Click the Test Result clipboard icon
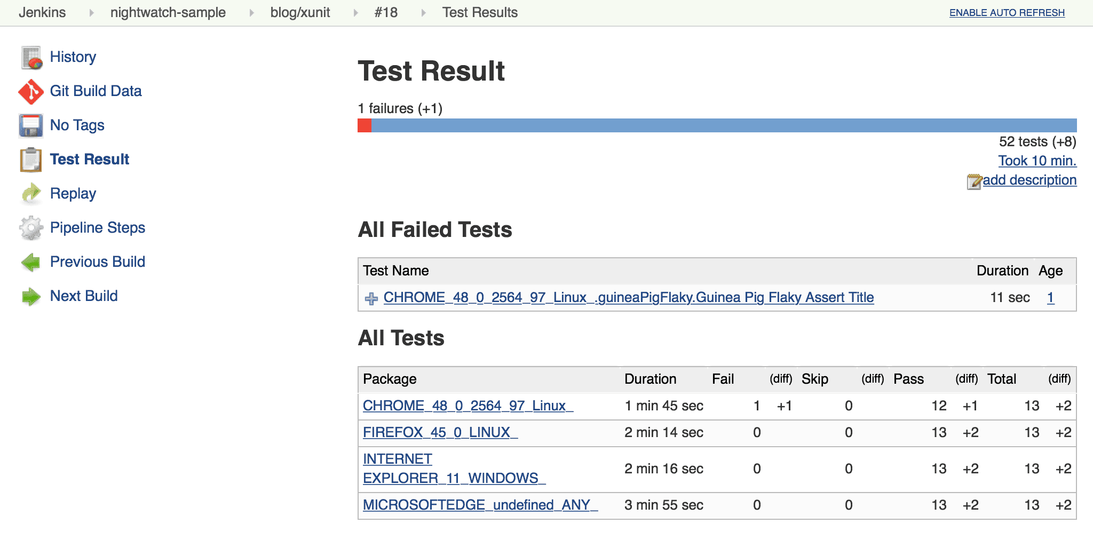The image size is (1093, 539). coord(30,159)
